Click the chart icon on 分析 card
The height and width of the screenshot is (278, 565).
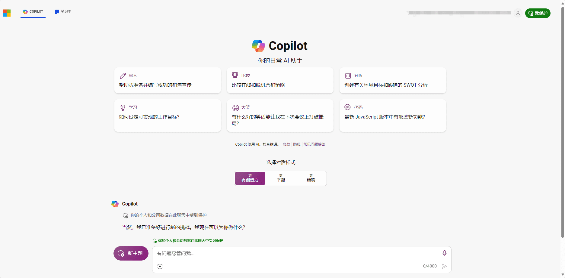point(348,76)
